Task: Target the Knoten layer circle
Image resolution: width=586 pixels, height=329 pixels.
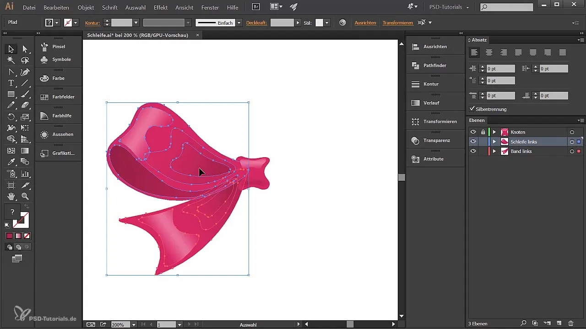Action: (x=572, y=132)
